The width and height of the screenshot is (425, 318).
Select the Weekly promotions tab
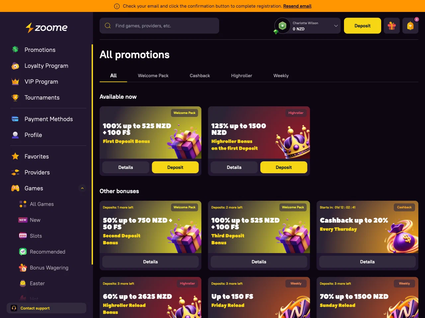(281, 76)
